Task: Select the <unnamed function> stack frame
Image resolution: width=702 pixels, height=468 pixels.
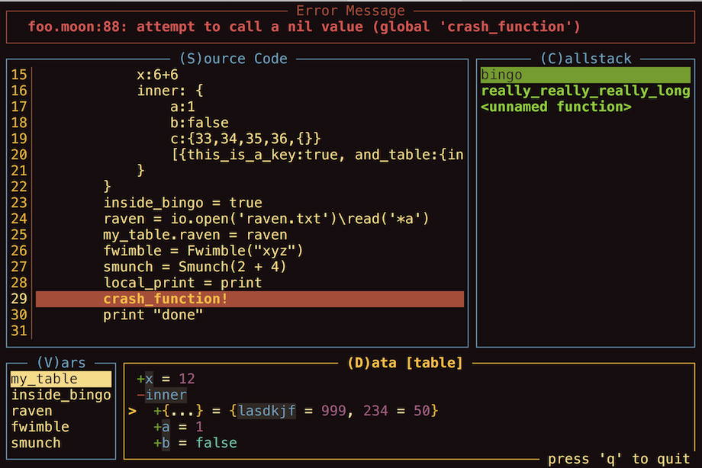Action: tap(556, 107)
